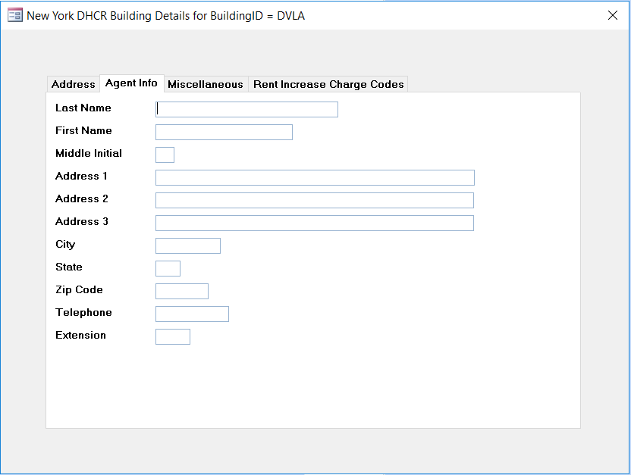Click inside the Address 3 field

tap(315, 223)
